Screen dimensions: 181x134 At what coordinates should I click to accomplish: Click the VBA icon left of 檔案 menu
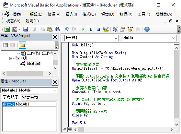point(7,14)
